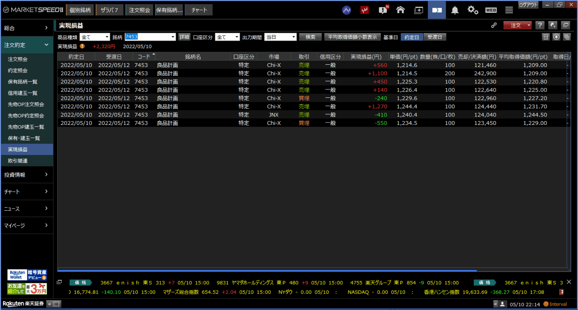
Task: Click the highlighted order flow icon
Action: point(437,10)
